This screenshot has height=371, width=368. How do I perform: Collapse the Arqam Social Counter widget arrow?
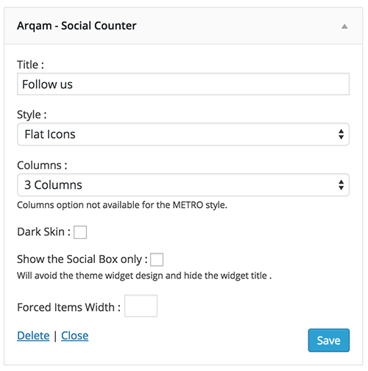(x=344, y=26)
